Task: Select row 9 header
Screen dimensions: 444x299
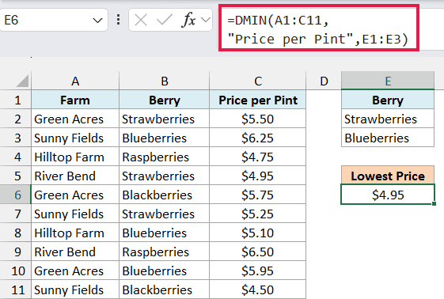Action: [x=16, y=252]
